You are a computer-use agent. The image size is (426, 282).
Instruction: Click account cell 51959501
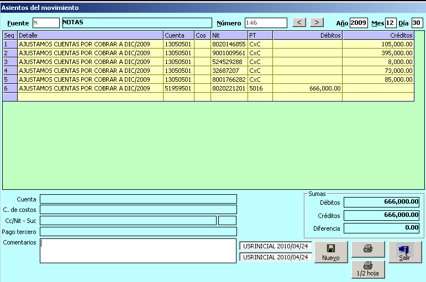(x=179, y=88)
